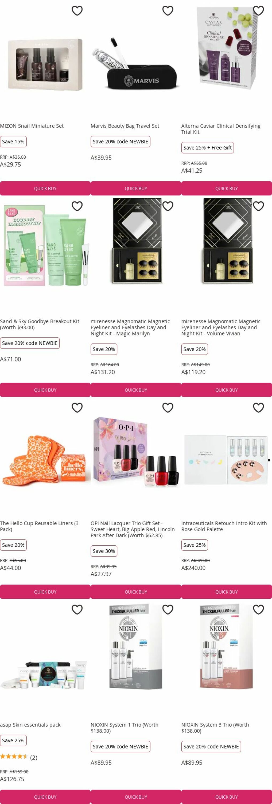Open Alterna Caviar Clinical Densifying Trial Kit page
The image size is (272, 804).
coord(221,129)
